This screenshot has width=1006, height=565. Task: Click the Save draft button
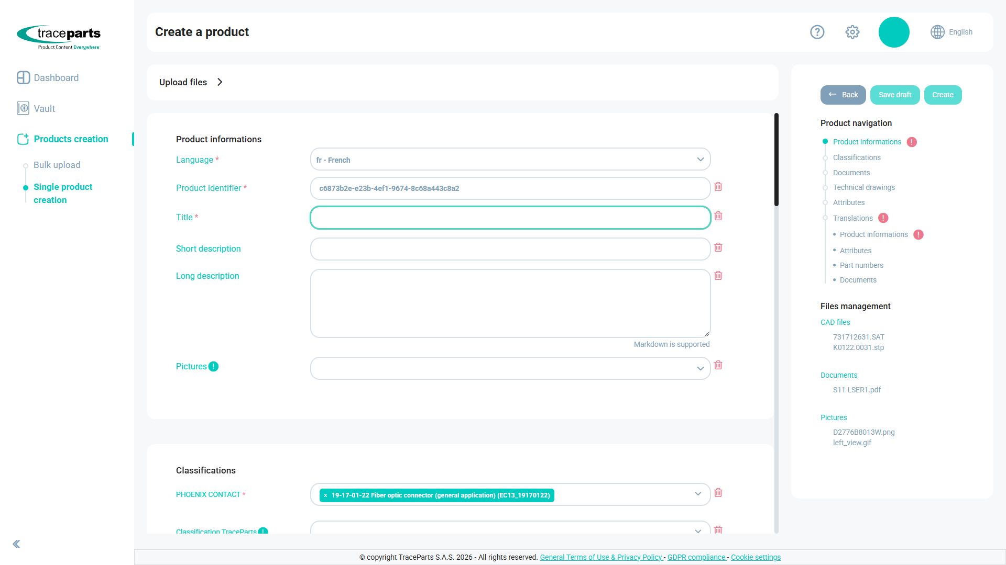click(x=895, y=95)
